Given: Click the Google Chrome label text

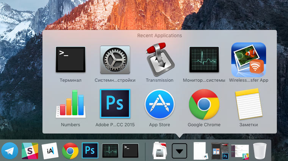Looking at the screenshot, I should click(x=204, y=125).
